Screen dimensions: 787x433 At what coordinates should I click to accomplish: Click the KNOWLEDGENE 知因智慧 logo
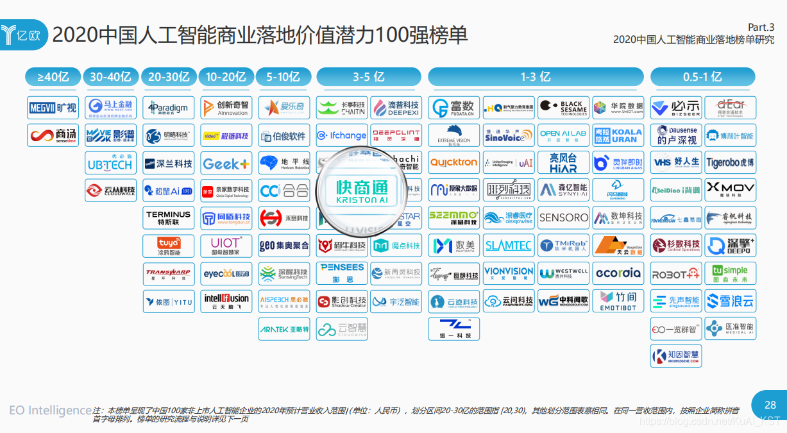pos(676,356)
